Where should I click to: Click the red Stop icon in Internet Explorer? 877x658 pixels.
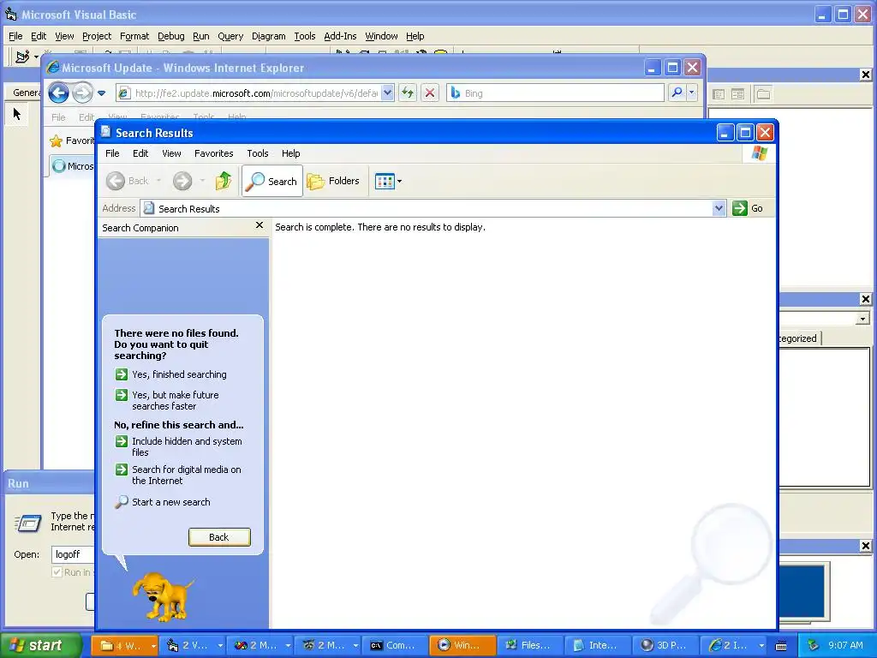pos(430,93)
